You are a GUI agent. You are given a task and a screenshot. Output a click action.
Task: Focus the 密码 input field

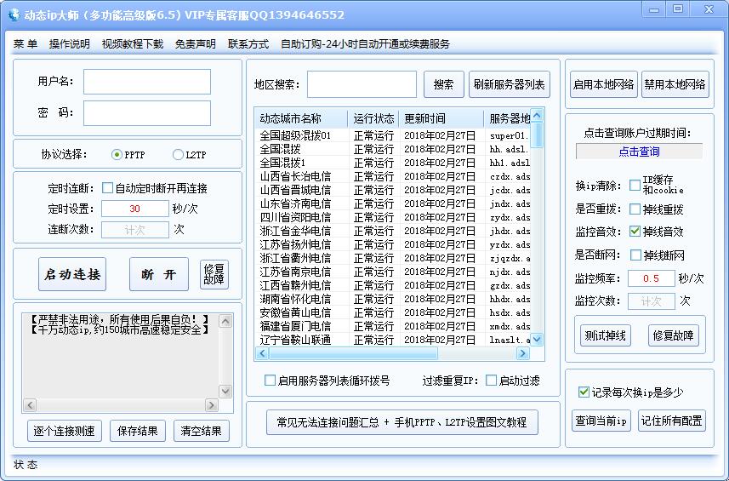click(147, 113)
